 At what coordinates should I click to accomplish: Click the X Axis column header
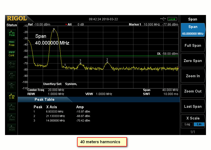51,107
